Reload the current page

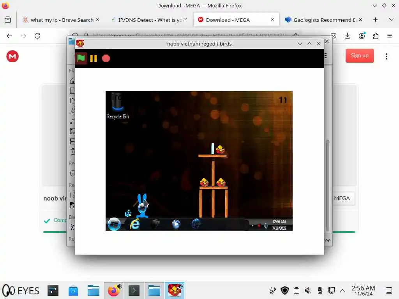click(37, 36)
